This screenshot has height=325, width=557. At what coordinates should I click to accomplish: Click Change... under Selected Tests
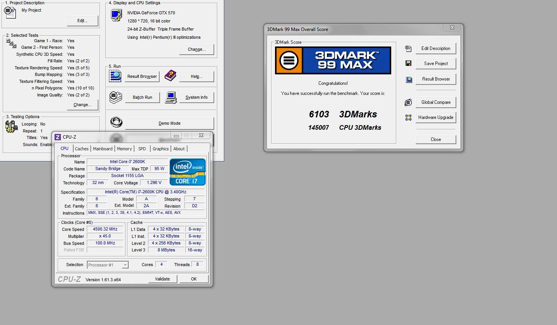click(x=83, y=105)
